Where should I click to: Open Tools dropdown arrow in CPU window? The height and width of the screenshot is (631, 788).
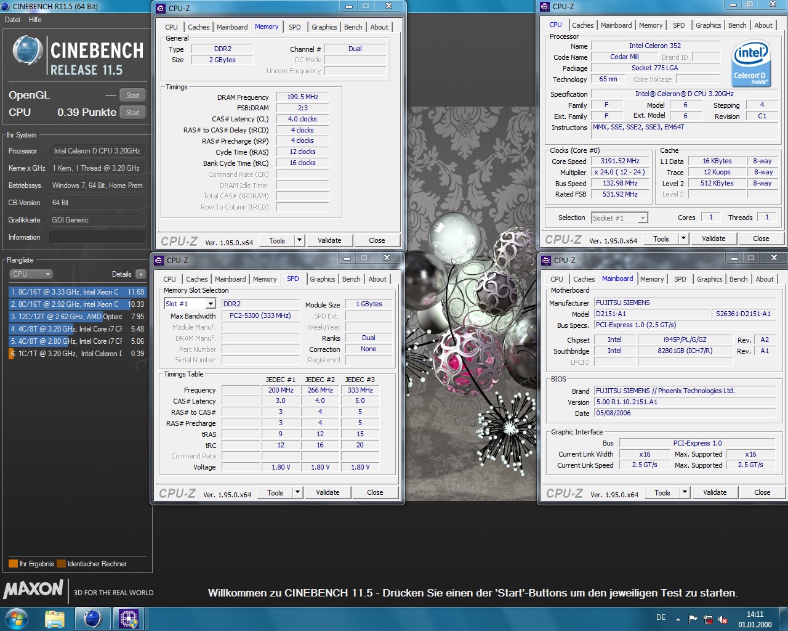683,238
